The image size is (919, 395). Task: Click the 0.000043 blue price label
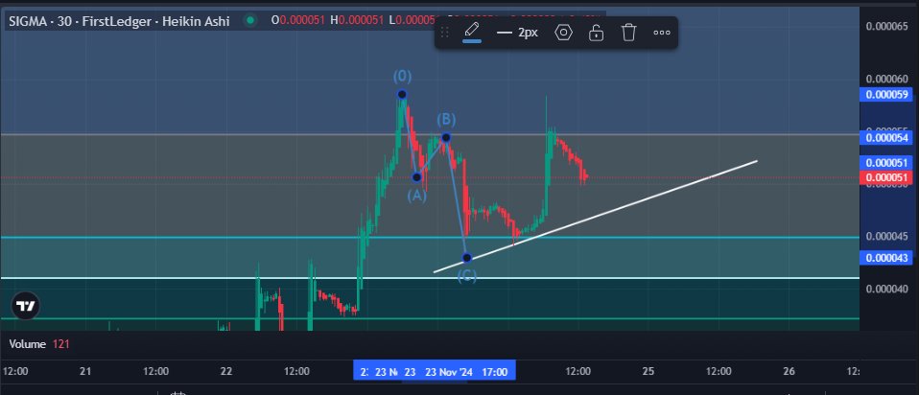[887, 257]
